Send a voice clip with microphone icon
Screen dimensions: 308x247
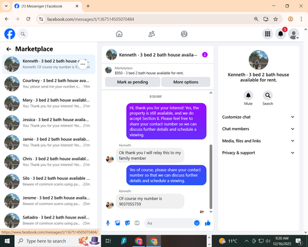click(x=108, y=223)
